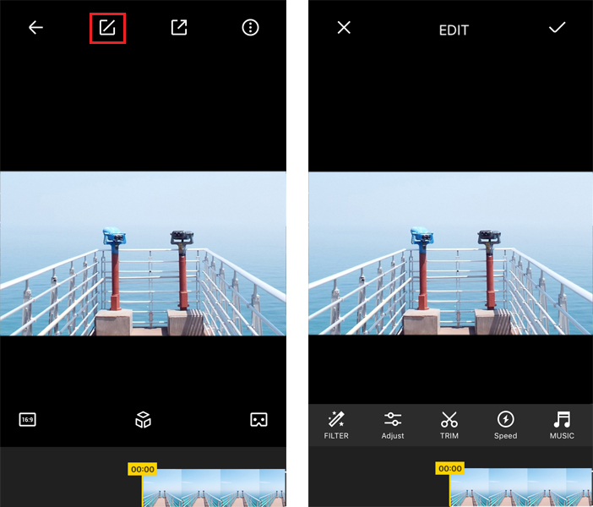Click the 00:00 marker on right timeline
593x507 pixels.
[x=450, y=468]
